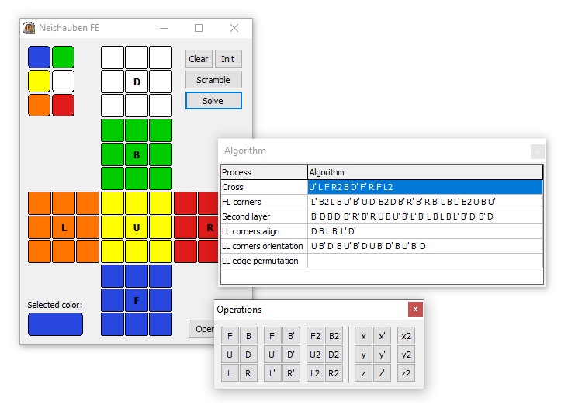Maximize the Neishauben FE window
The width and height of the screenshot is (568, 412).
point(199,28)
